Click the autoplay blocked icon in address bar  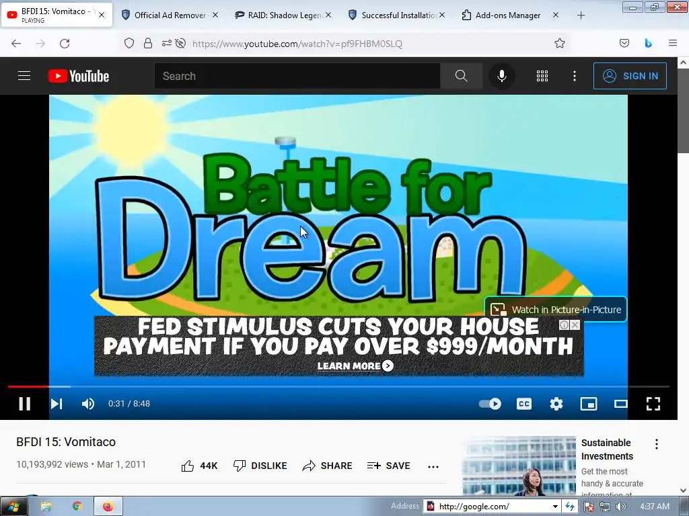click(x=180, y=43)
